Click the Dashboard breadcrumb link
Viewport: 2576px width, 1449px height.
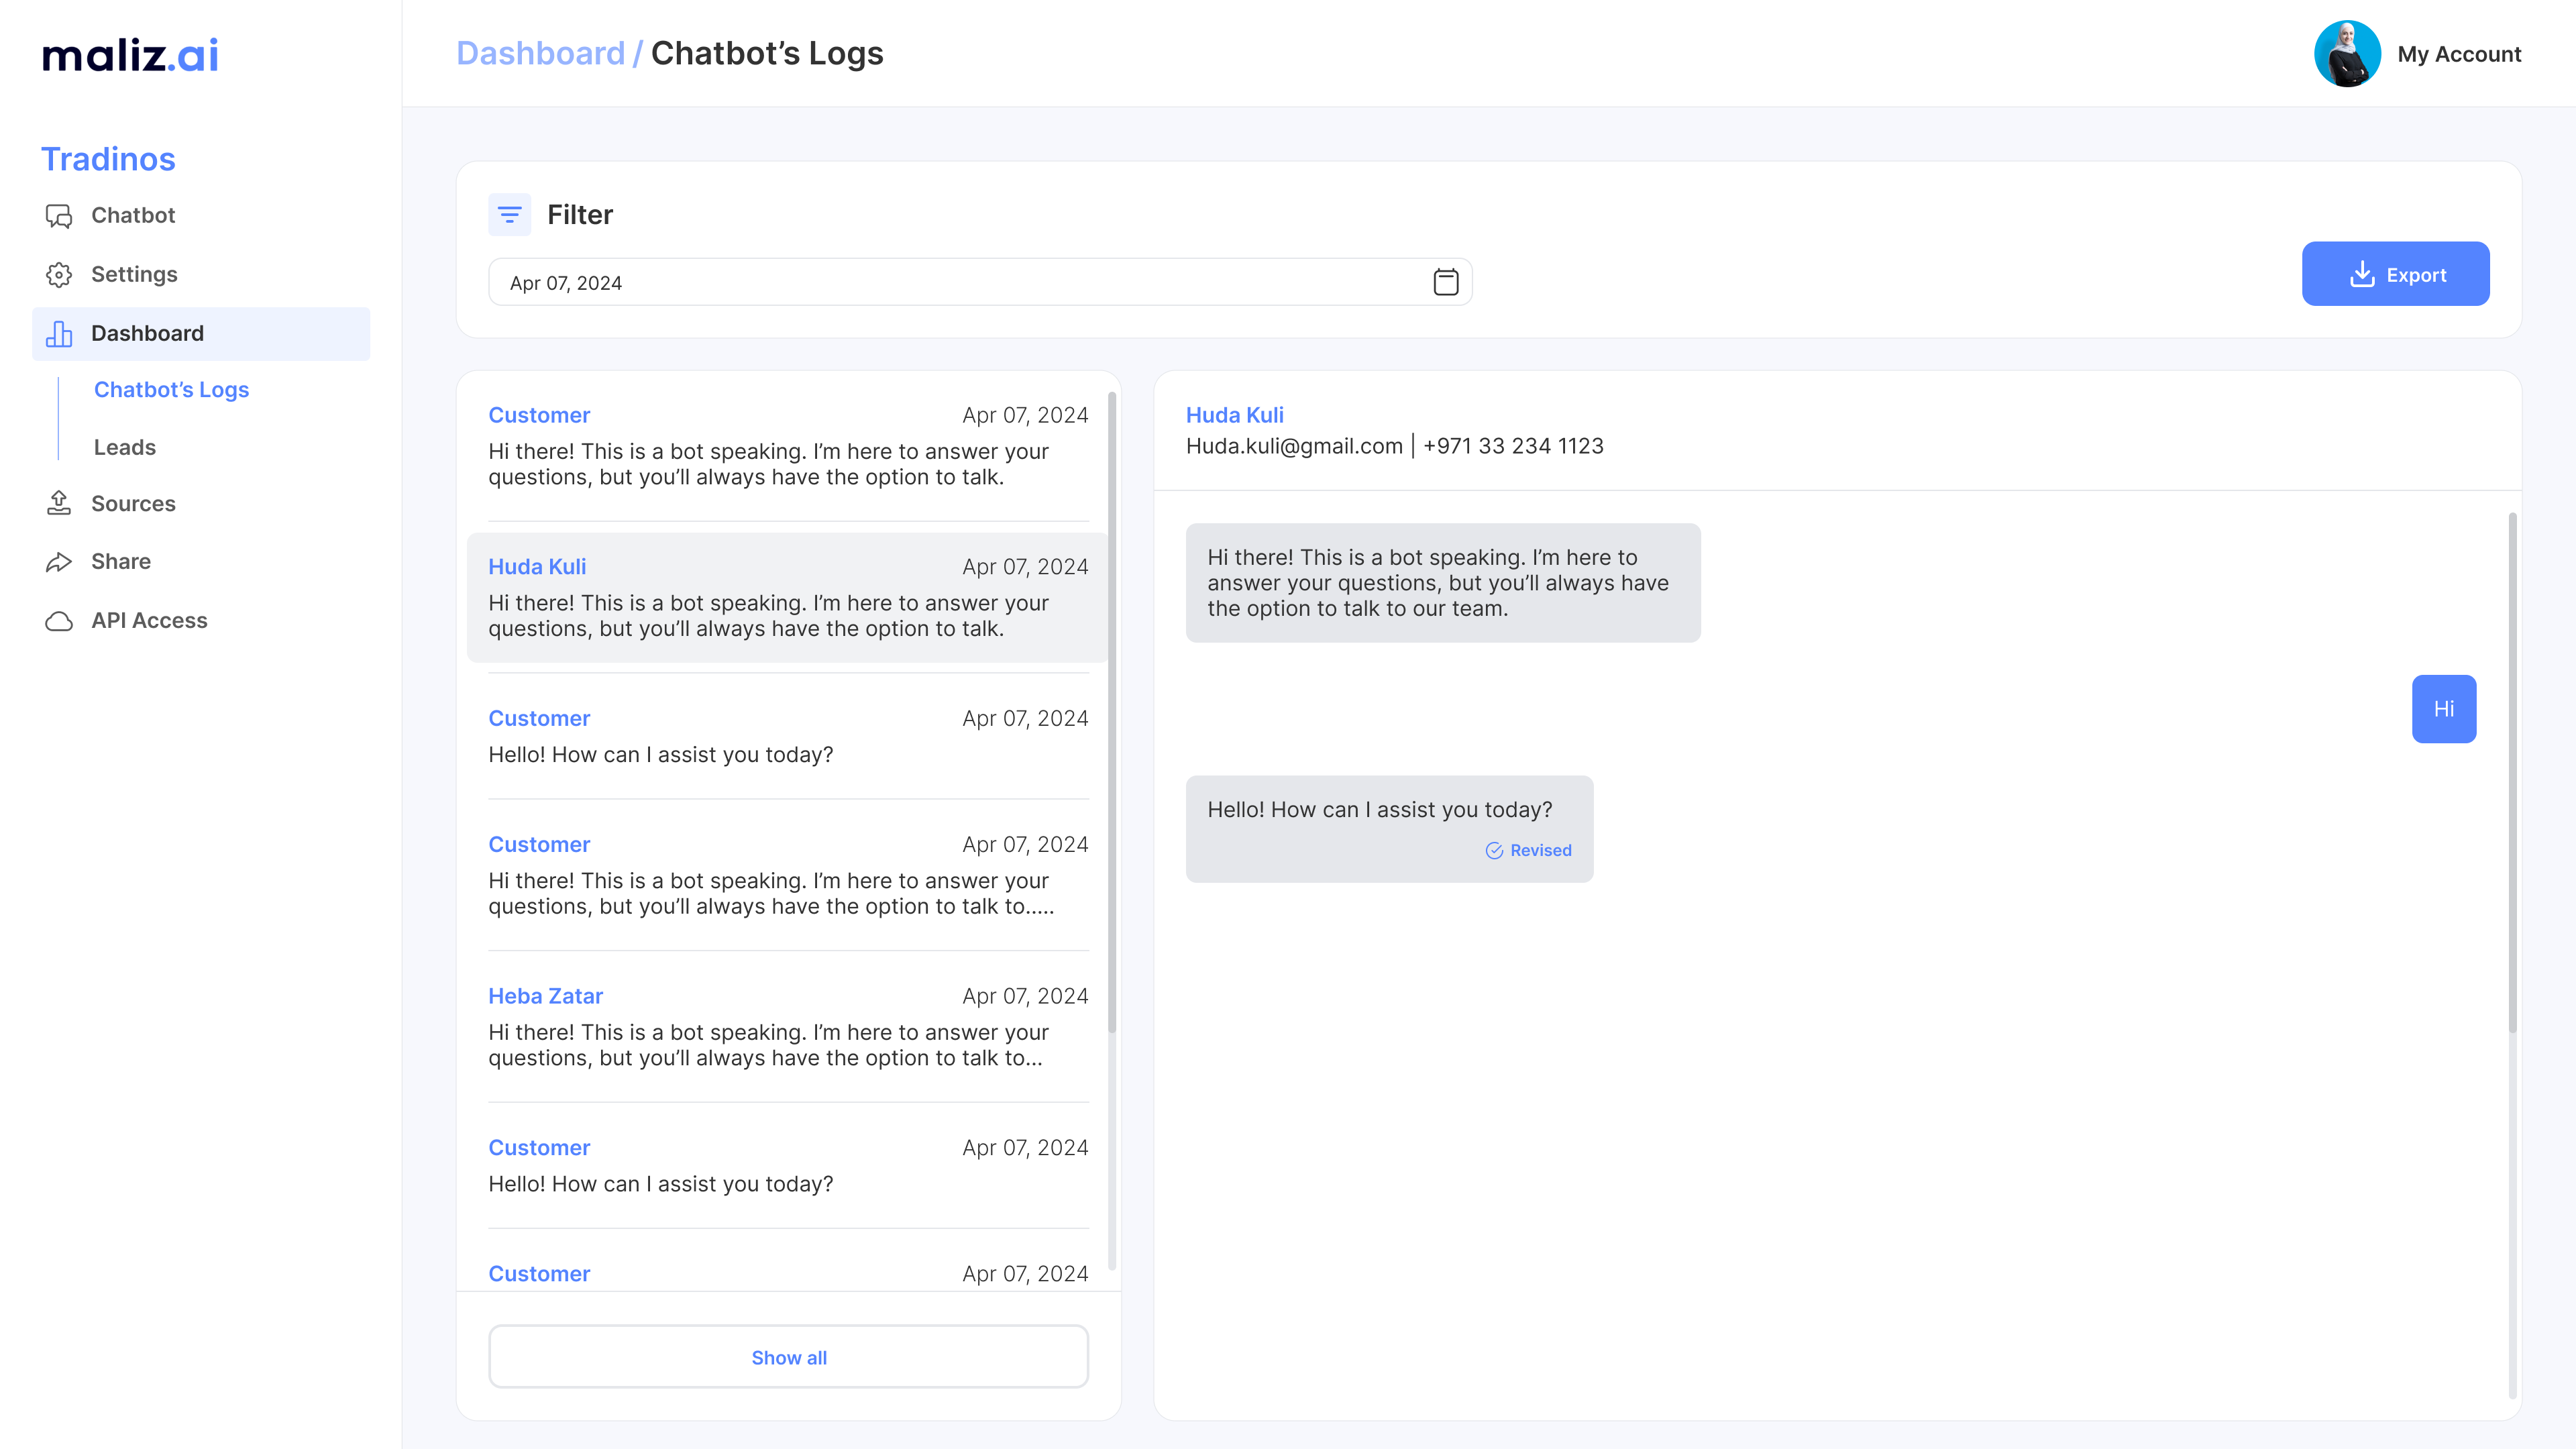pyautogui.click(x=540, y=53)
